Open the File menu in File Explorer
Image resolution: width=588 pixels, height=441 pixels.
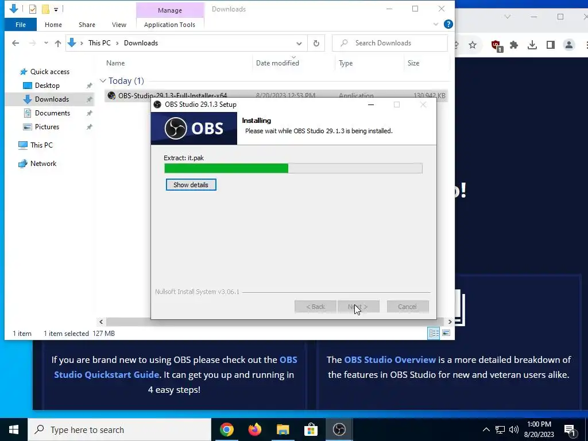tap(21, 25)
